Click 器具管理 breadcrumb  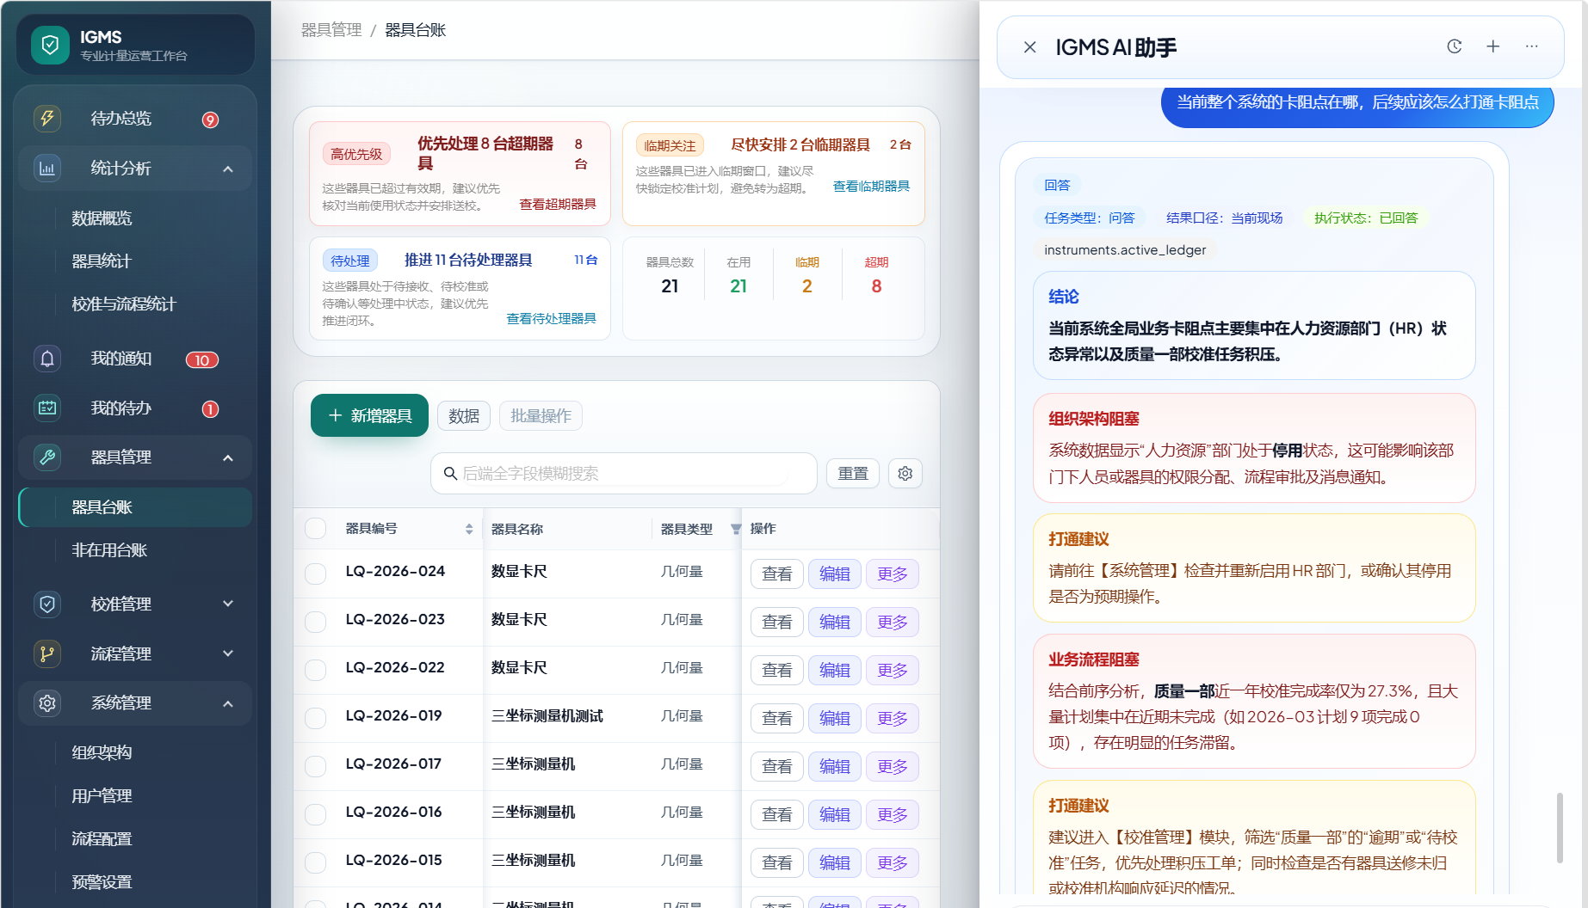pyautogui.click(x=331, y=30)
